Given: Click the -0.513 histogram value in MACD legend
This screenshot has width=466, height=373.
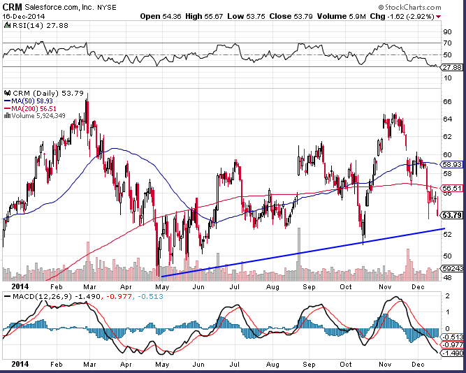Looking at the screenshot, I should (150, 297).
